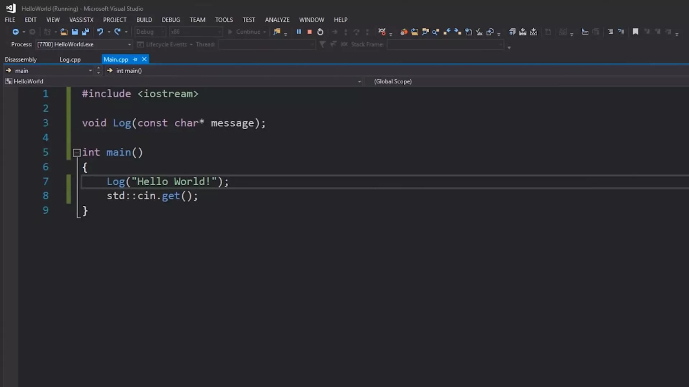Close the Main.cpp tab
This screenshot has height=387, width=689.
coord(144,59)
